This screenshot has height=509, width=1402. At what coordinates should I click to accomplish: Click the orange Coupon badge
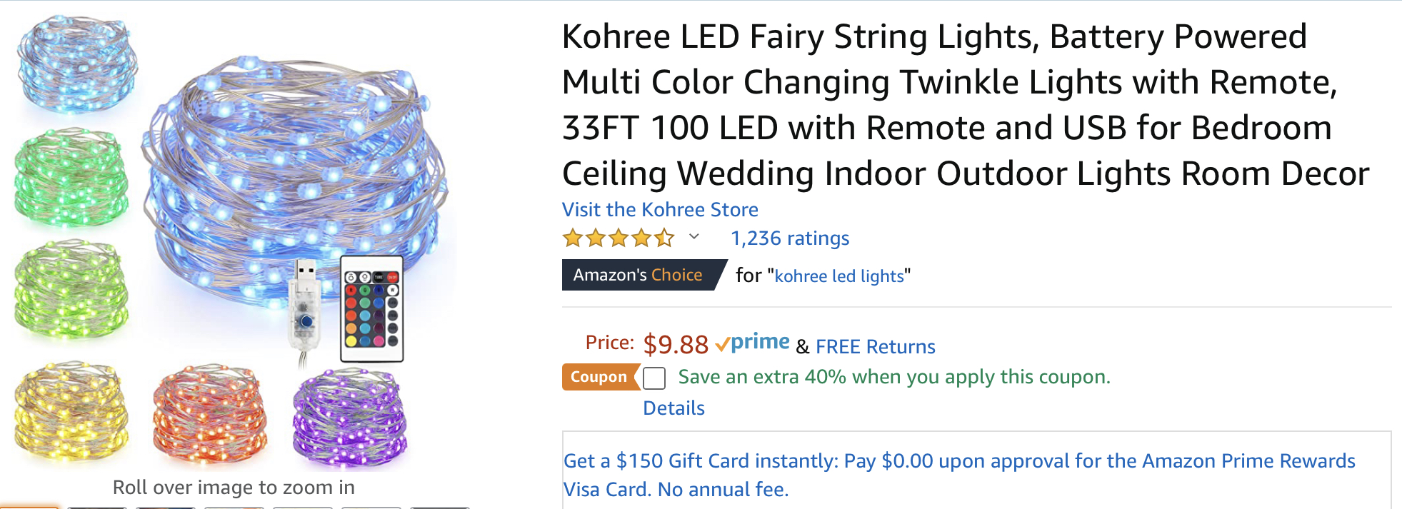coord(599,377)
